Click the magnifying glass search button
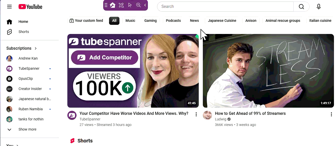The width and height of the screenshot is (336, 146). click(301, 7)
